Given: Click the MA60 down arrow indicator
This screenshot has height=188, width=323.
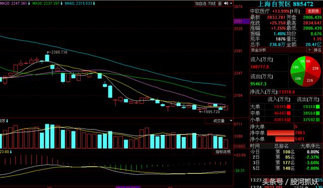Looking at the screenshot, I should pyautogui.click(x=94, y=4).
